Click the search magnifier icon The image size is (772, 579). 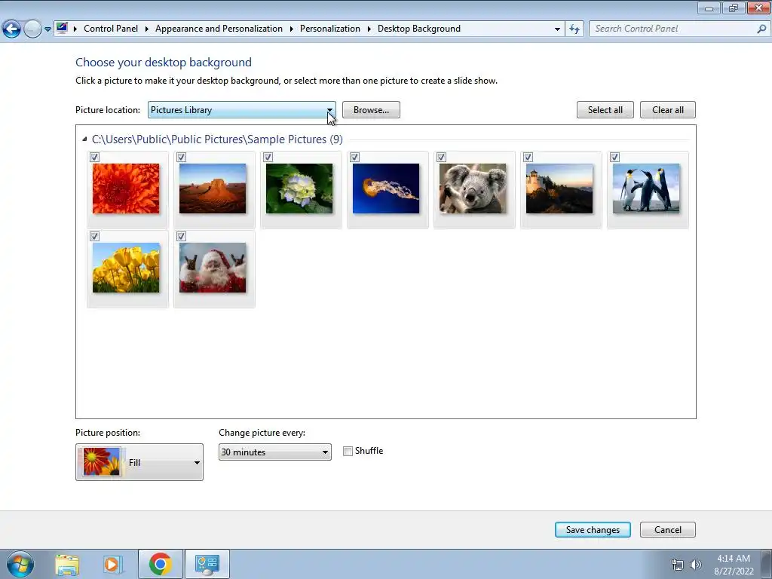761,29
